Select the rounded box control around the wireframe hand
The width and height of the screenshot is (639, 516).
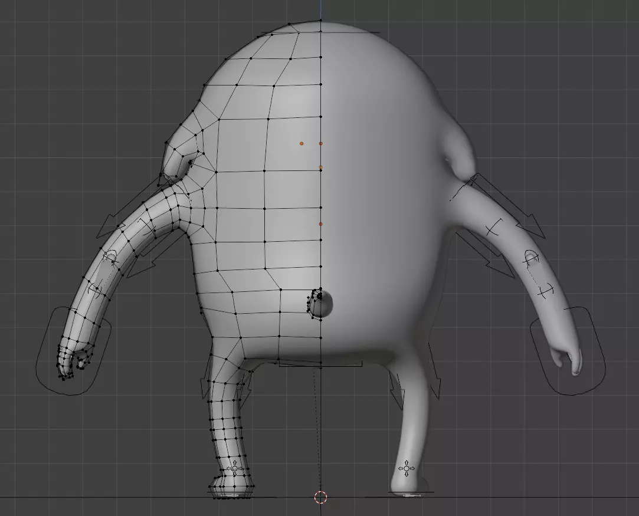tap(73, 351)
